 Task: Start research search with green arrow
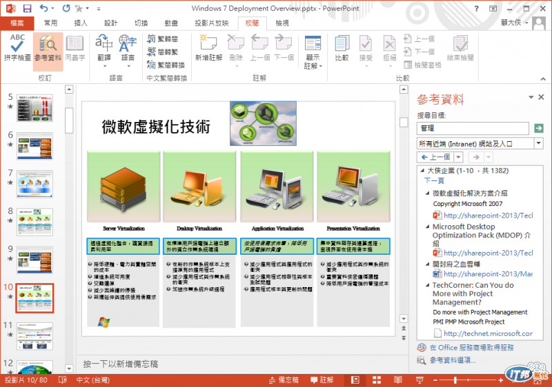click(539, 128)
